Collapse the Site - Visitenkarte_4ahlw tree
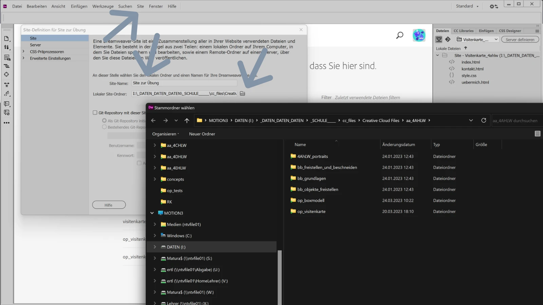 click(x=437, y=55)
